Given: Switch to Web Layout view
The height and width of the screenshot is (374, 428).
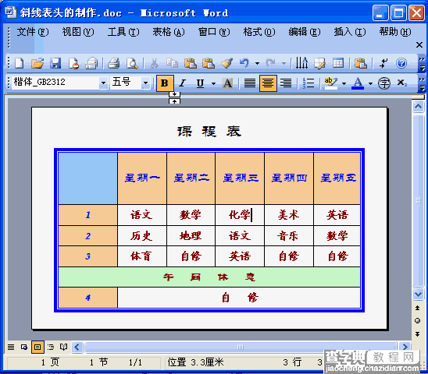Looking at the screenshot, I should pos(24,347).
